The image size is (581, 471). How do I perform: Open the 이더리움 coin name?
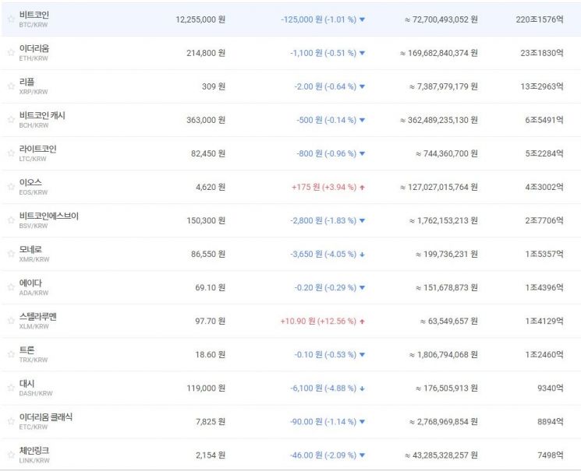click(34, 48)
